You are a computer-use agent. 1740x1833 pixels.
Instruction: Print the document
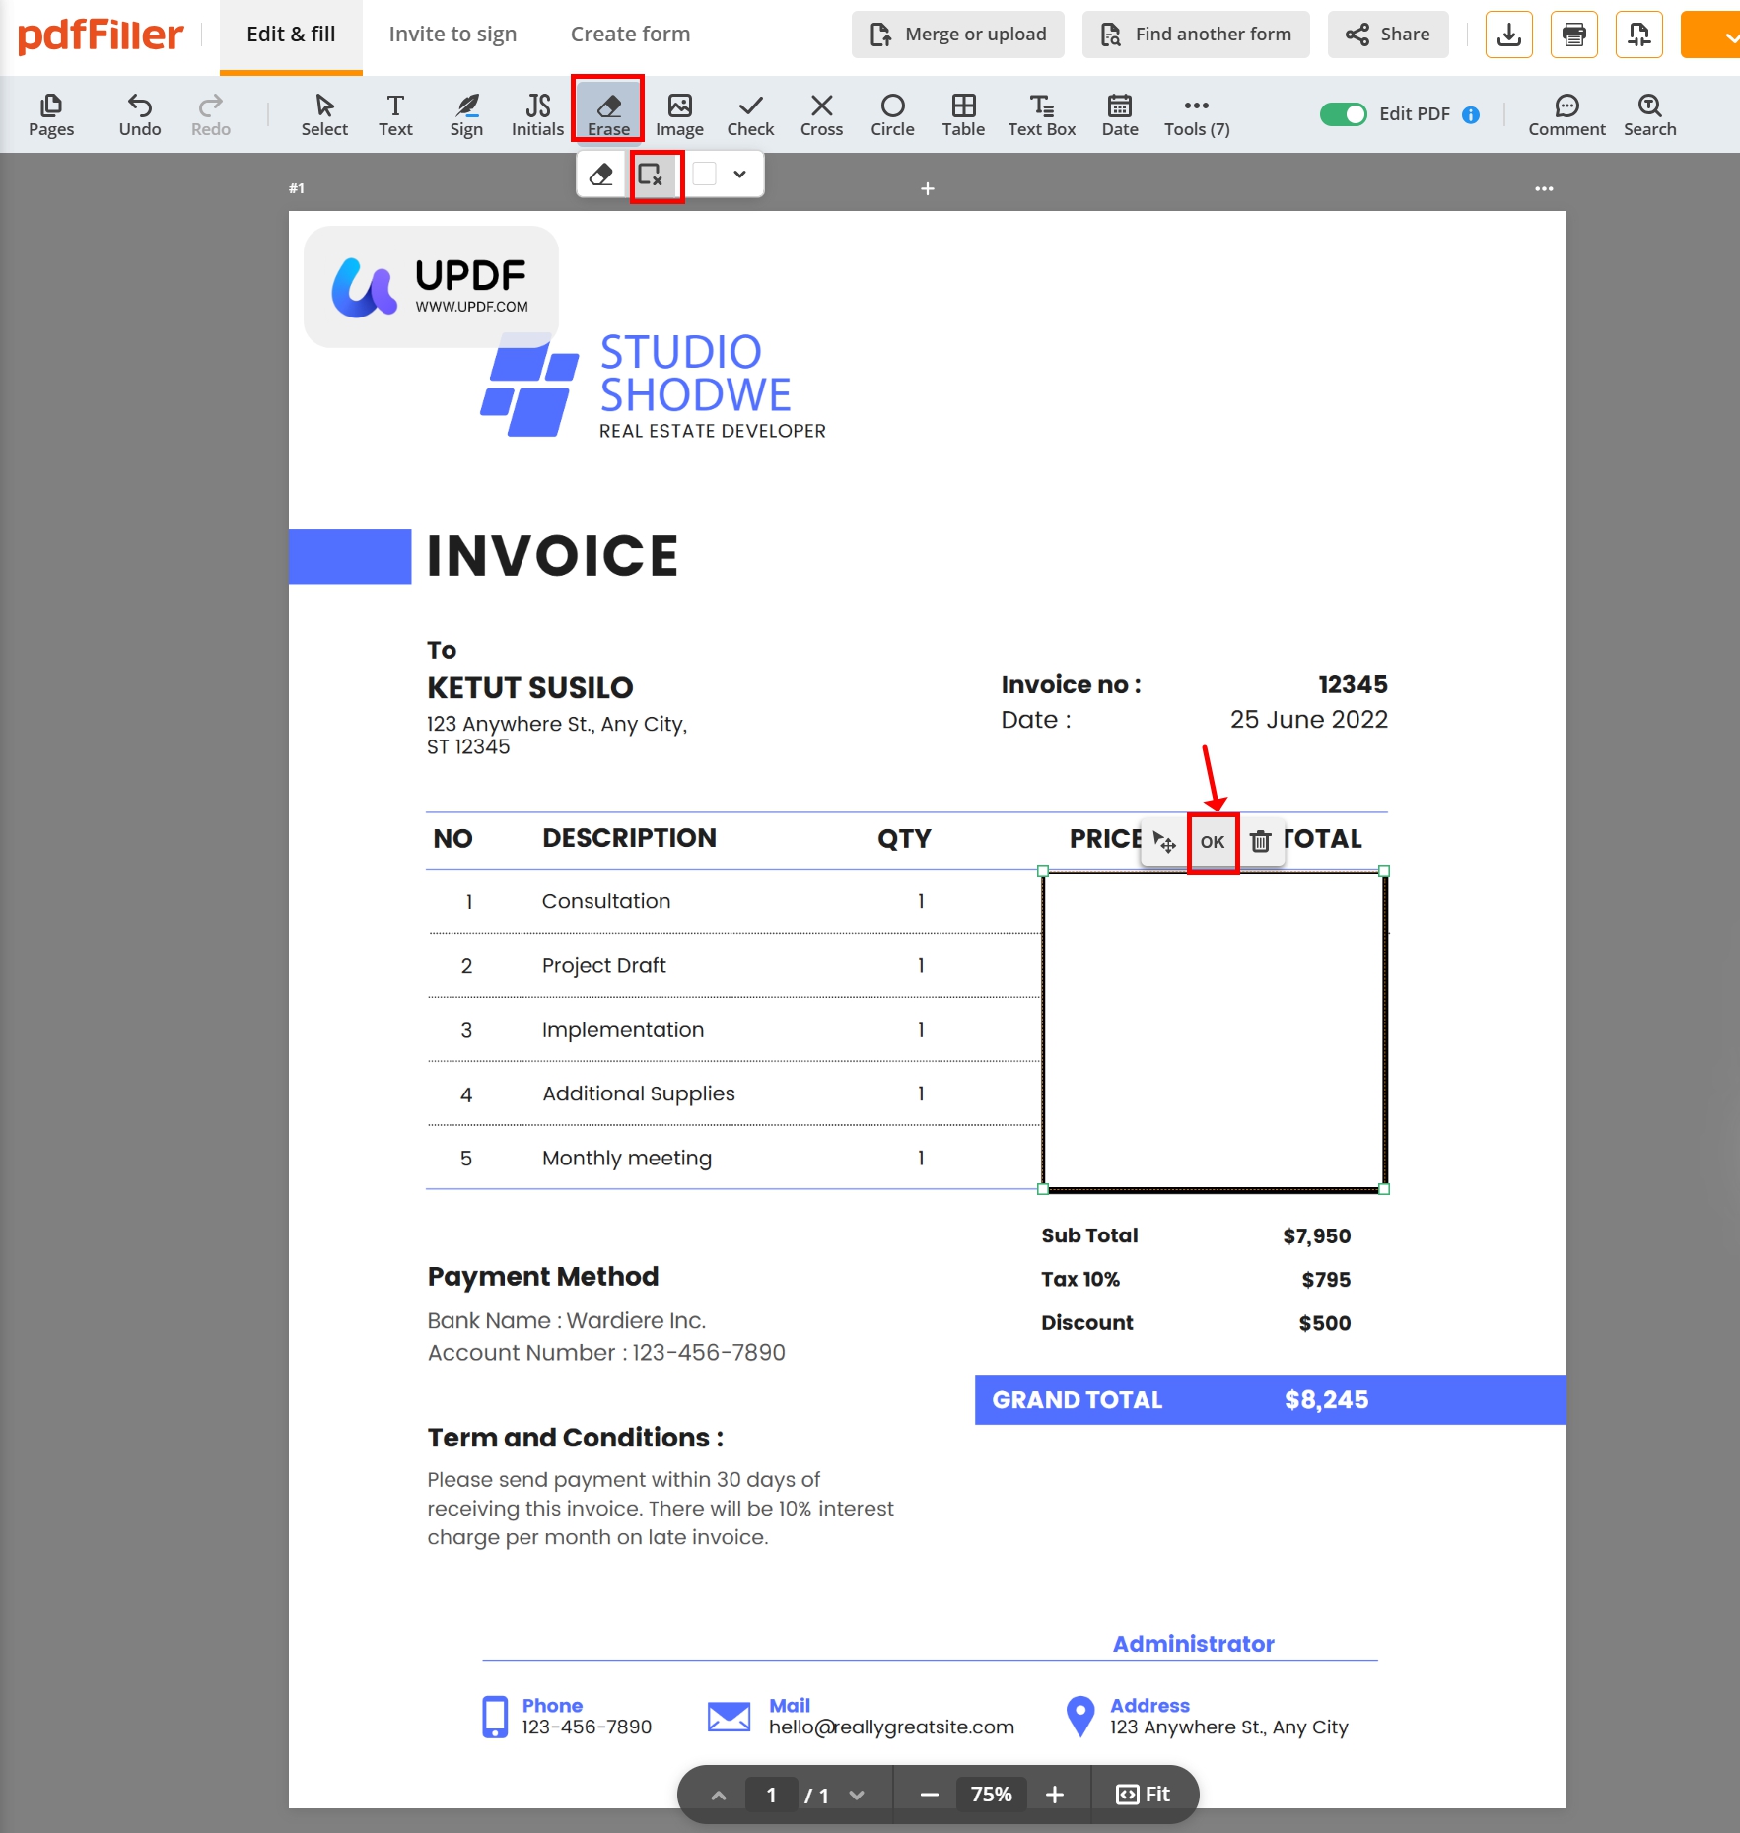[1574, 35]
